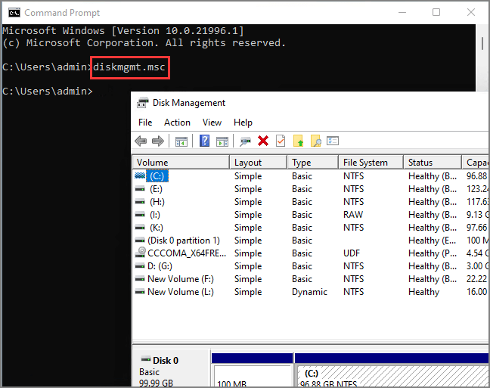Open the Help menu
Image resolution: width=490 pixels, height=388 pixels.
click(243, 123)
